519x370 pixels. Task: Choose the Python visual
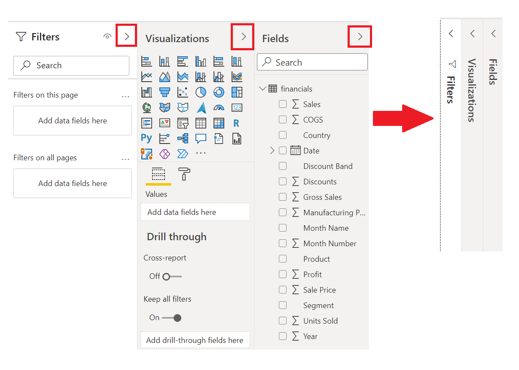coord(147,138)
